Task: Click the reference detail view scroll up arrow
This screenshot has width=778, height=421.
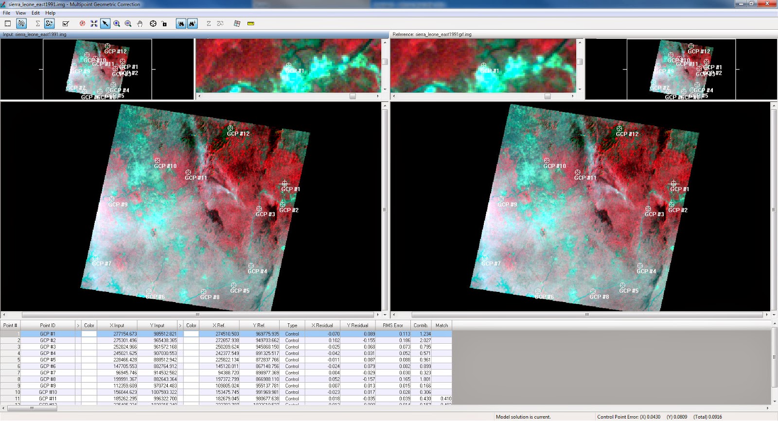Action: (580, 42)
